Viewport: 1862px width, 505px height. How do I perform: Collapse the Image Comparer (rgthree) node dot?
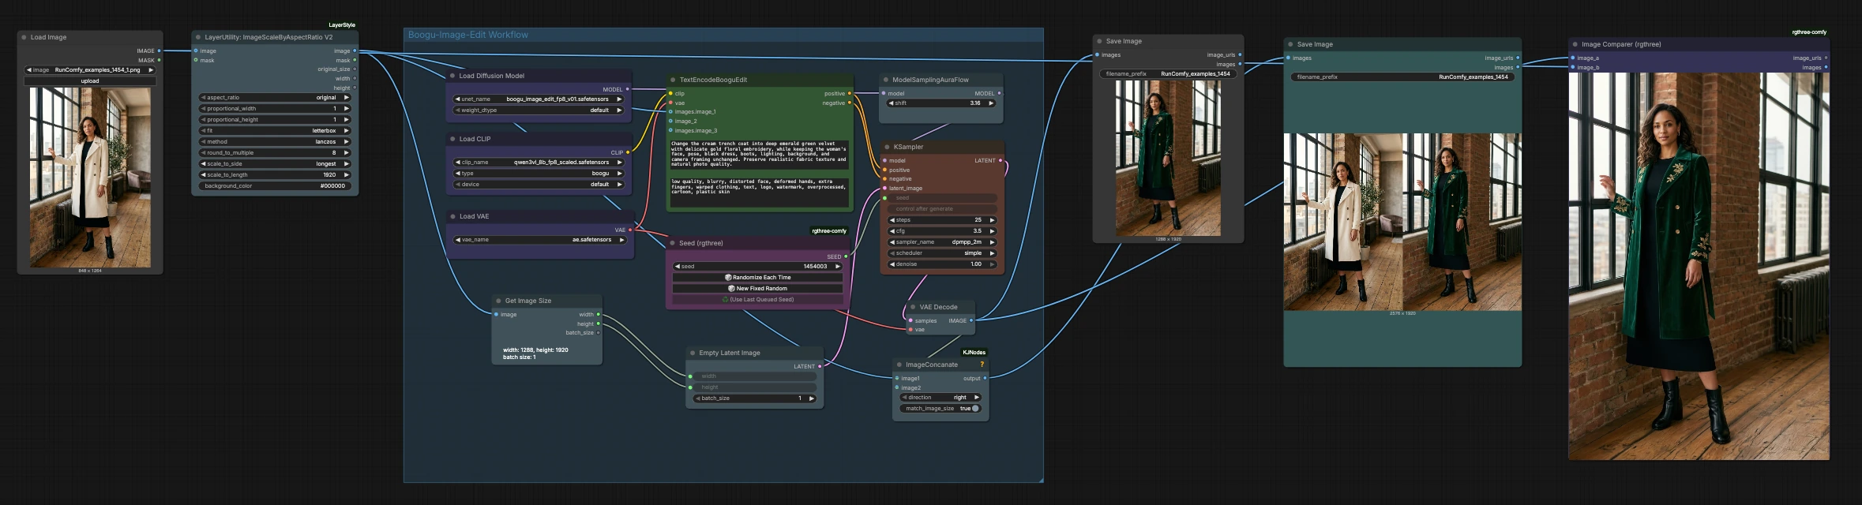pos(1575,44)
